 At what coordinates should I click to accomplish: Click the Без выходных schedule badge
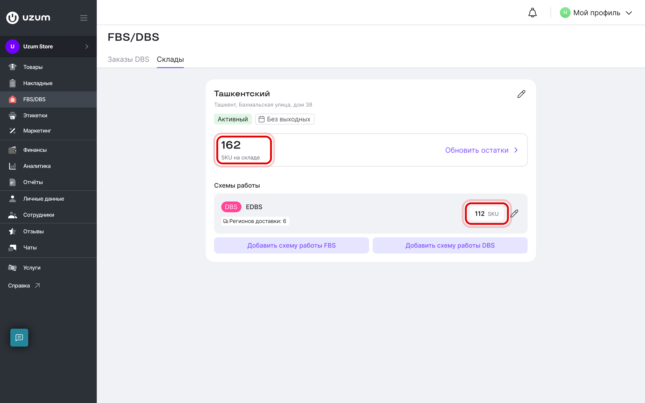[x=285, y=119]
